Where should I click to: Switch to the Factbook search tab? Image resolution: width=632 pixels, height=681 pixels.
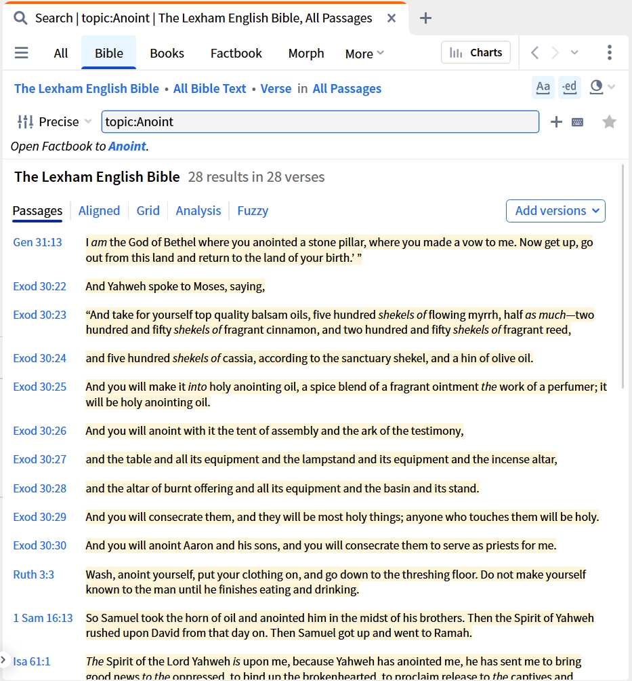(x=236, y=54)
